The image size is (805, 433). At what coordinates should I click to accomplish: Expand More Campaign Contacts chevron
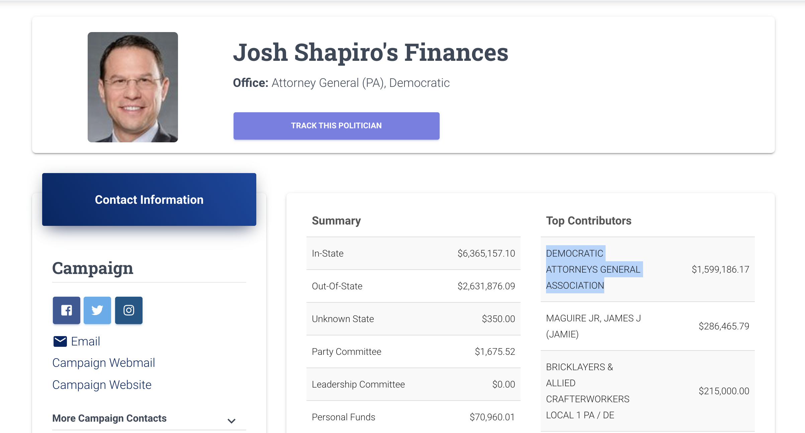click(x=232, y=421)
